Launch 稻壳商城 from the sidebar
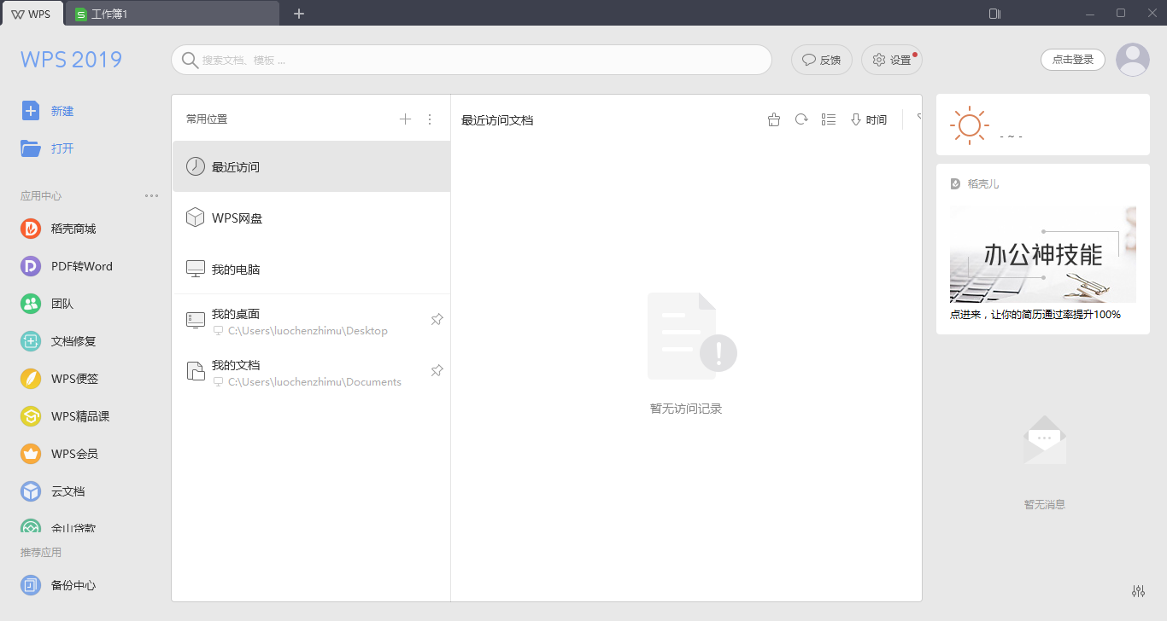This screenshot has width=1167, height=621. point(58,229)
